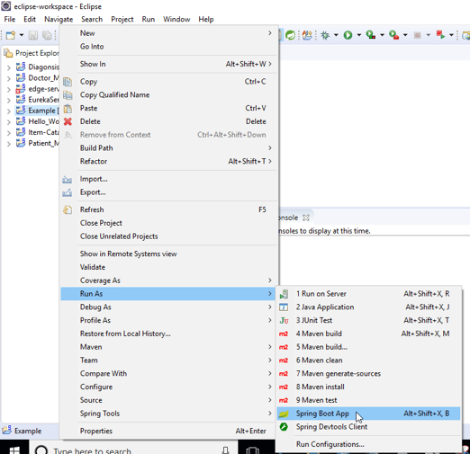
Task: Click the JUnit Test Ju icon
Action: (x=284, y=321)
